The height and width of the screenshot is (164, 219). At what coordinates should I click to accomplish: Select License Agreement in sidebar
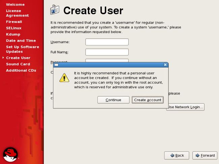click(x=18, y=13)
